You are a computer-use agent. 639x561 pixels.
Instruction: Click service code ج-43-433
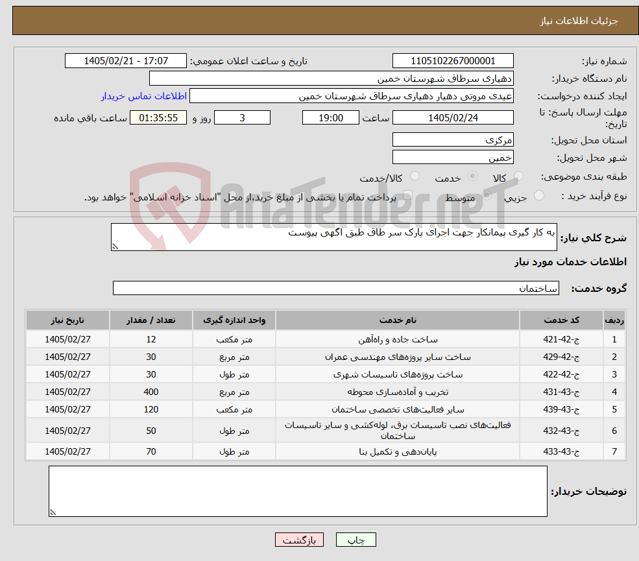point(561,451)
